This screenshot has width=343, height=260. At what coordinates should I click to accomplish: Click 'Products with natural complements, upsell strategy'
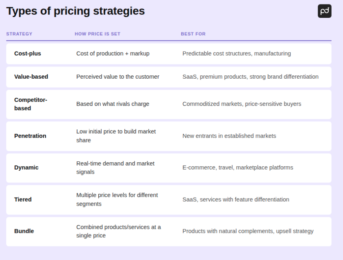pos(248,231)
